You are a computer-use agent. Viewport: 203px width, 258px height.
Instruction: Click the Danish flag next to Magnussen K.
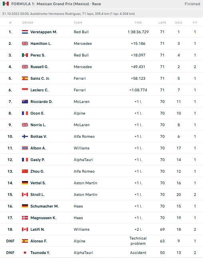pyautogui.click(x=25, y=218)
